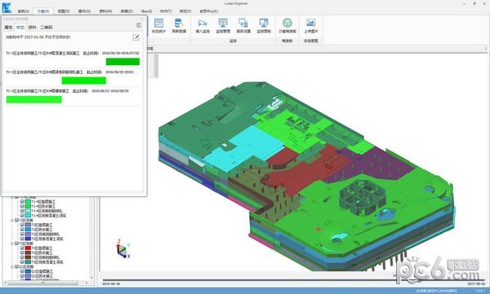Uncheck the first green T1-4区 item checkbox
The height and width of the screenshot is (294, 490).
(x=22, y=202)
